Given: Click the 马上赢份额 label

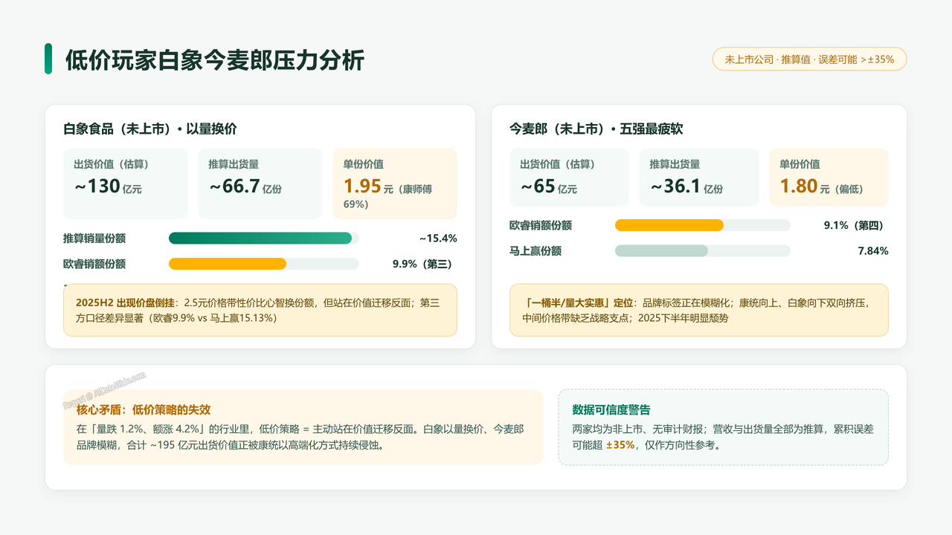Looking at the screenshot, I should click(x=535, y=251).
